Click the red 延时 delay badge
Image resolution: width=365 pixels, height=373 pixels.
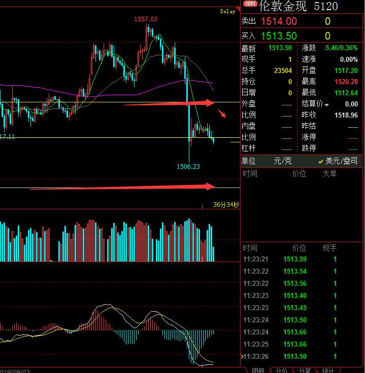(250, 4)
